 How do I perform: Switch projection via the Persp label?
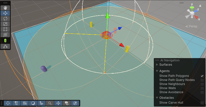pyautogui.click(x=191, y=26)
